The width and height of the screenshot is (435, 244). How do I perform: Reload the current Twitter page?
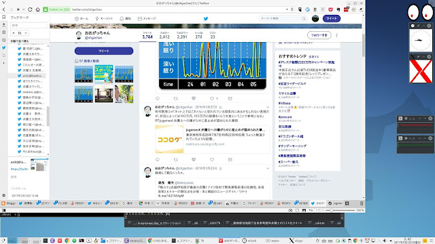[x=30, y=9]
